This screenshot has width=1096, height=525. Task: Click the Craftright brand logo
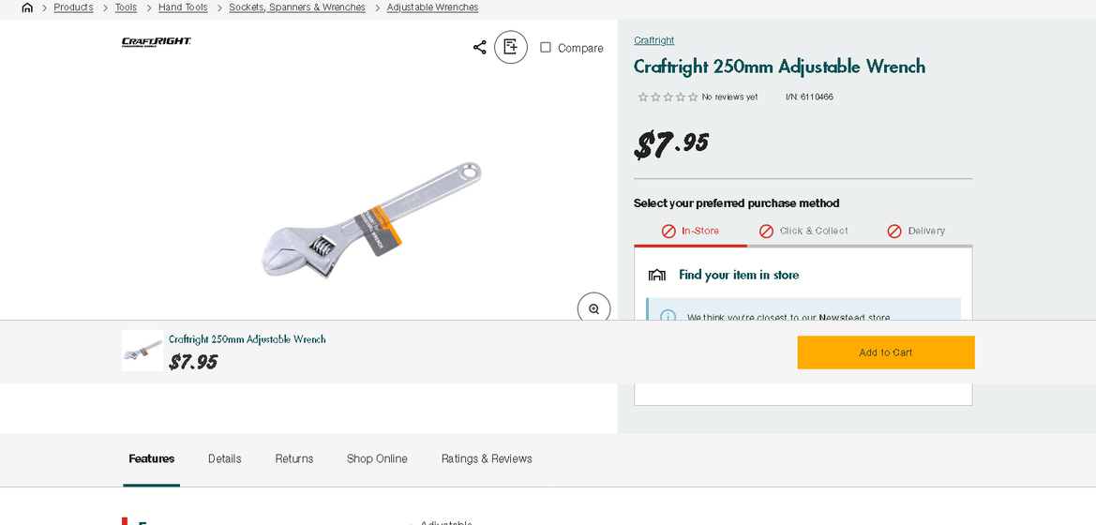point(157,42)
